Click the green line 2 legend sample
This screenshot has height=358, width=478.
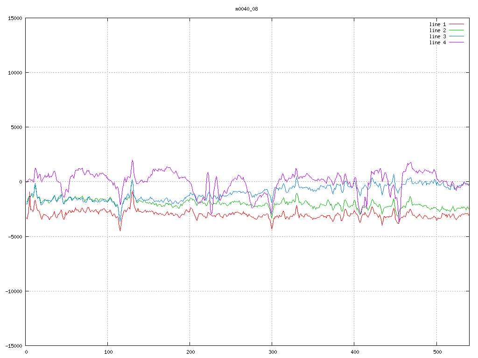click(x=457, y=30)
